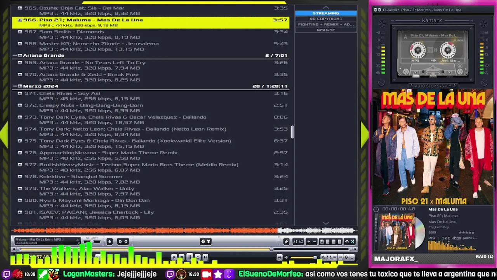Image resolution: width=497 pixels, height=280 pixels.
Task: Click the right round arrow before PLAYING
Action: [379, 10]
